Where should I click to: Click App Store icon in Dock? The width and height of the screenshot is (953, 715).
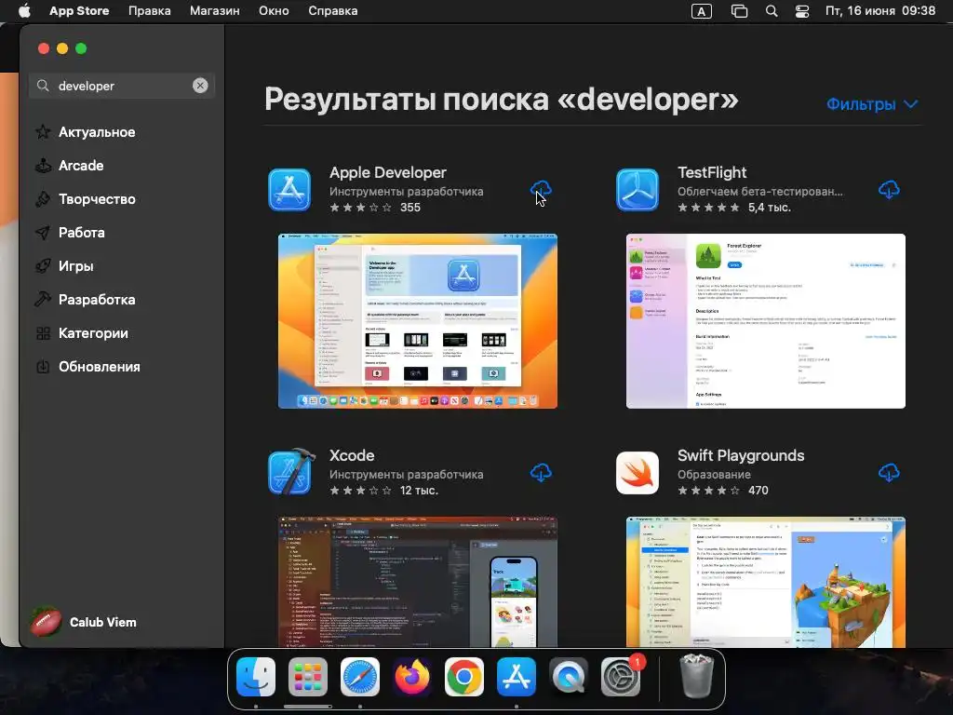click(517, 677)
